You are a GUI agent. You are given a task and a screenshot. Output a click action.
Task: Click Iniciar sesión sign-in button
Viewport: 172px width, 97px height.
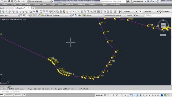click(x=138, y=1)
